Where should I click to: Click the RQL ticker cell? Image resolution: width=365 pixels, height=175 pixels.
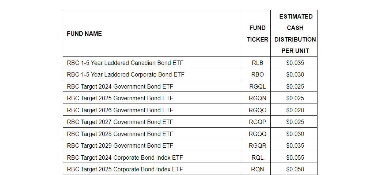[257, 157]
